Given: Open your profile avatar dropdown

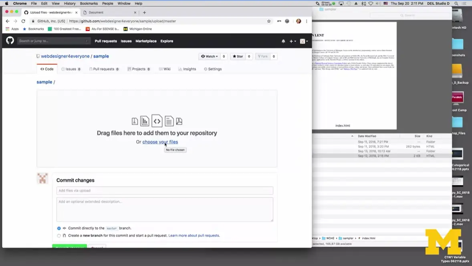Looking at the screenshot, I should 303,41.
